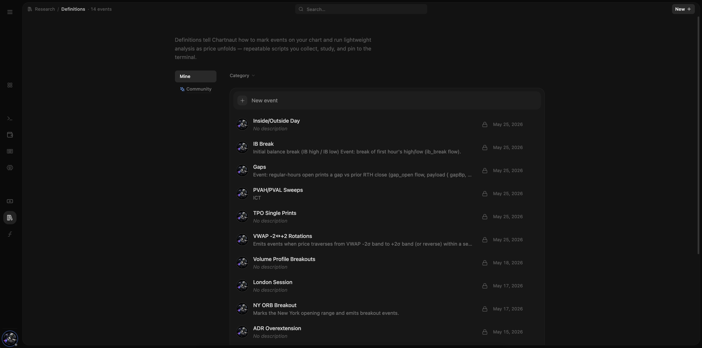Toggle lock on Gaps event
The height and width of the screenshot is (348, 702).
(485, 170)
